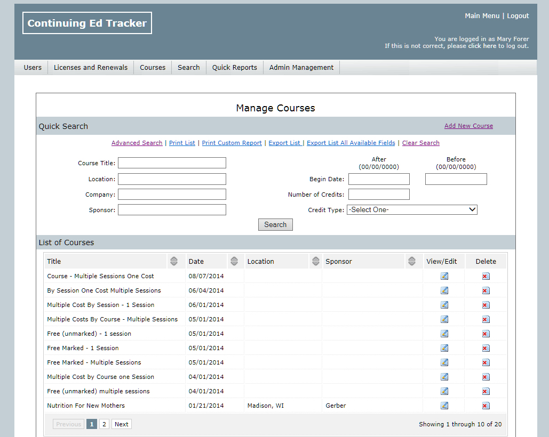Open the Courses menu
Viewport: 549px width, 437px height.
153,68
